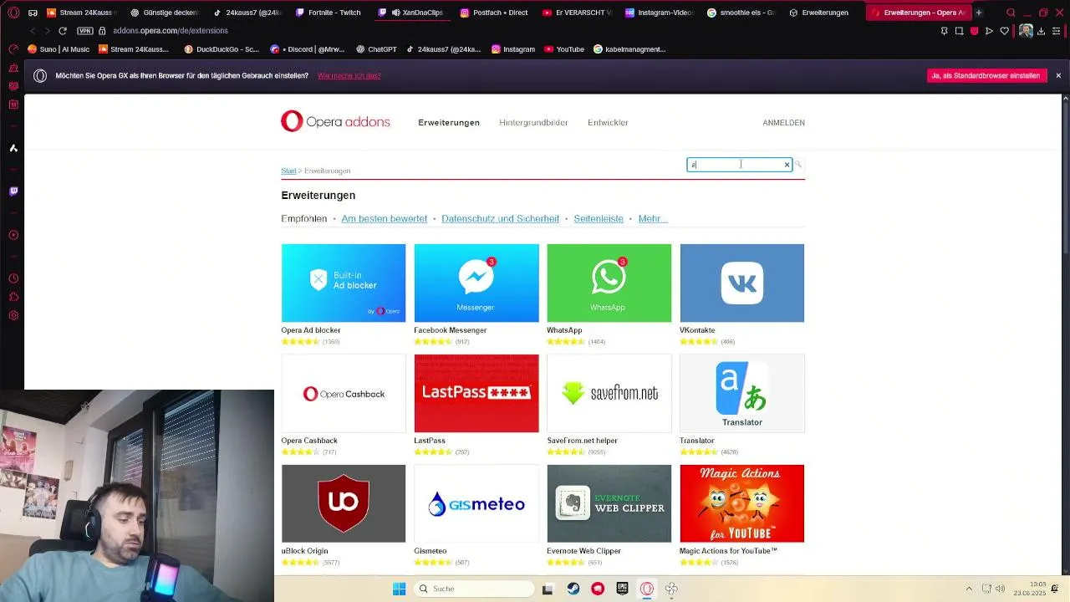The width and height of the screenshot is (1070, 602).
Task: Switch to XanDnaClips tab
Action: (413, 13)
